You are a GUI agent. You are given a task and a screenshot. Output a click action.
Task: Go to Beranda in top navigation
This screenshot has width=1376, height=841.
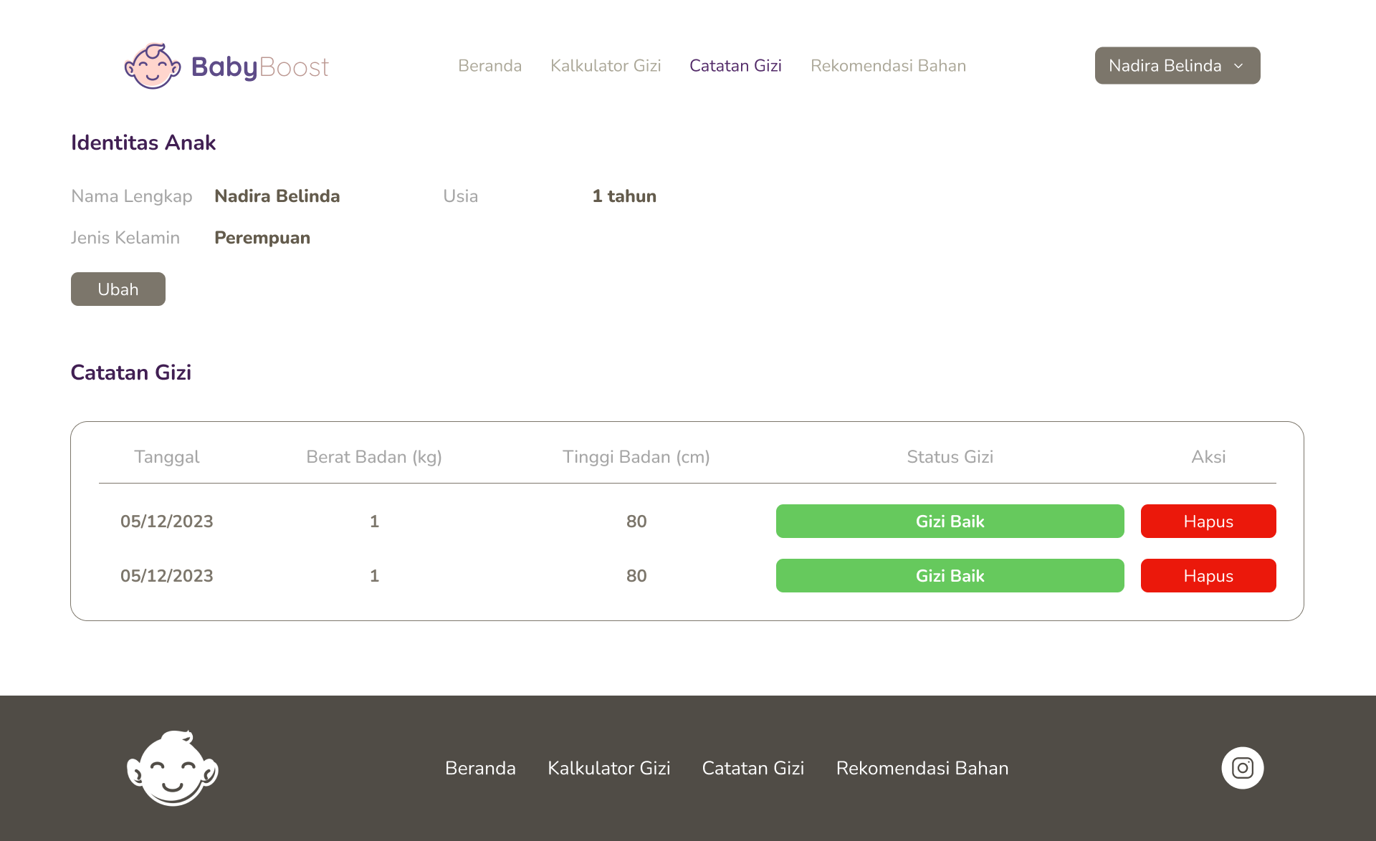point(489,66)
